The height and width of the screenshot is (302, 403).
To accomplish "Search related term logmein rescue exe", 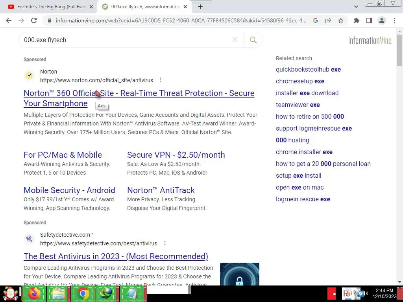I will 303,199.
